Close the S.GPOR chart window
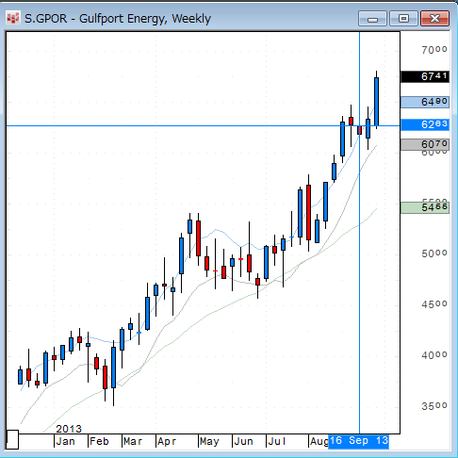Viewport: 458px width, 458px height. click(x=434, y=19)
